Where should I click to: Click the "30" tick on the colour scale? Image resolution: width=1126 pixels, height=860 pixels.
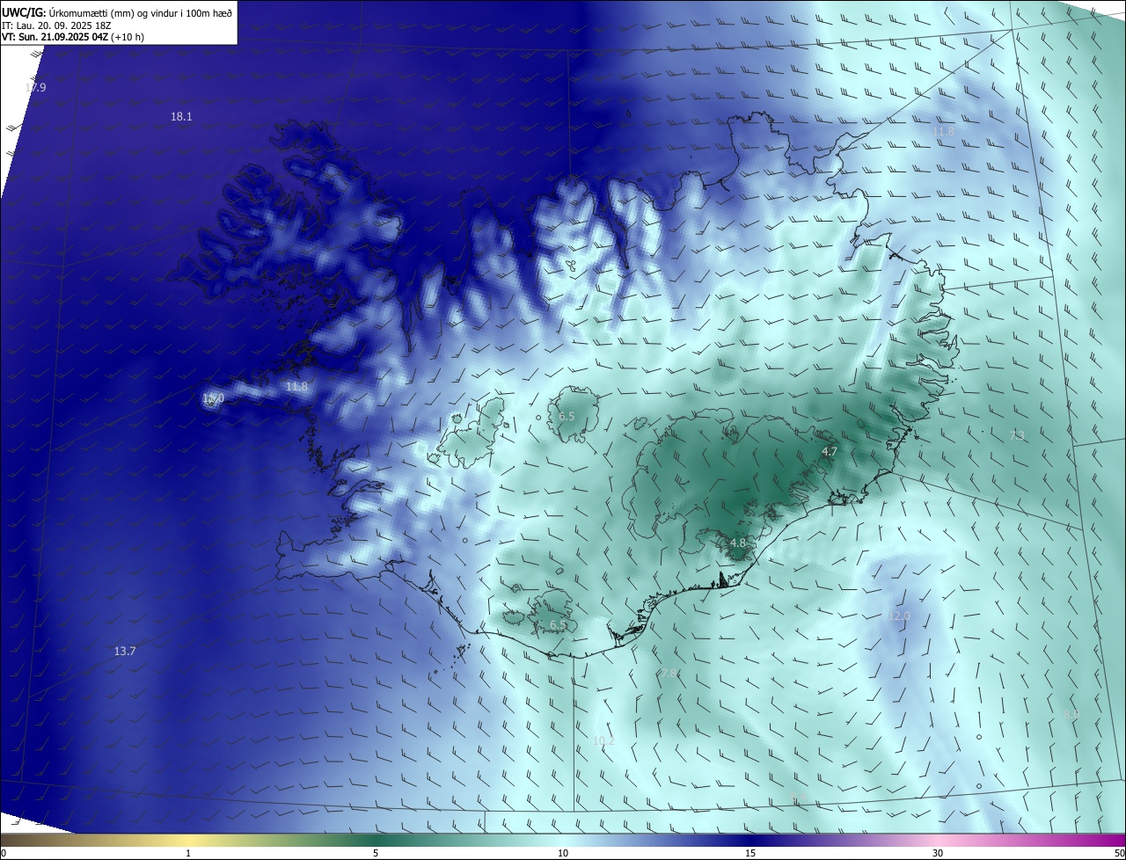[x=938, y=853]
